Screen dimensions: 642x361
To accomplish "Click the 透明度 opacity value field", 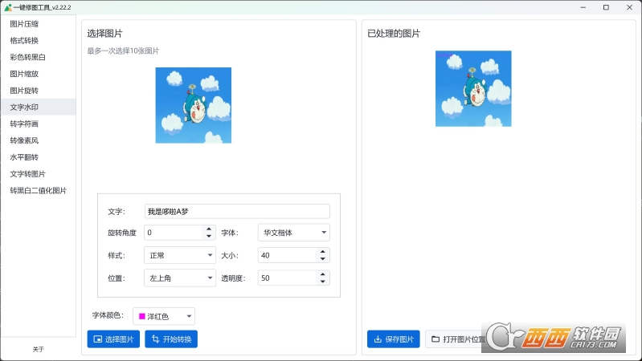I will click(x=288, y=278).
